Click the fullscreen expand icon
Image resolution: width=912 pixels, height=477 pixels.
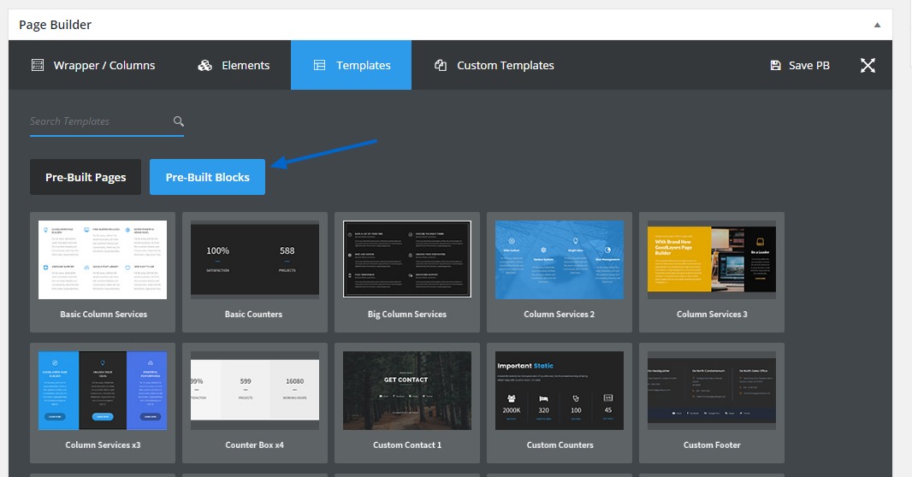(868, 65)
